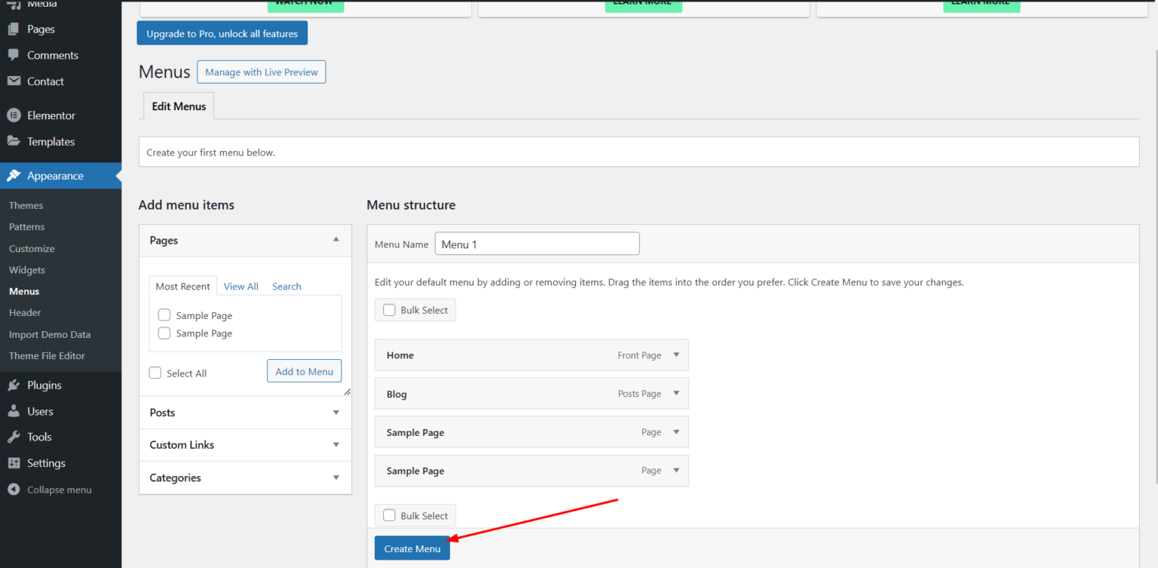Viewport: 1158px width, 568px height.
Task: Open Comments via its speech bubble icon
Action: point(14,55)
